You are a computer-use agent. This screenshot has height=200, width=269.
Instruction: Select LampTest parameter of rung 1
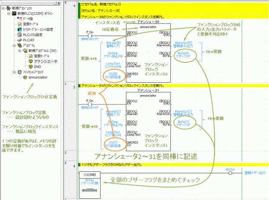coord(113,134)
